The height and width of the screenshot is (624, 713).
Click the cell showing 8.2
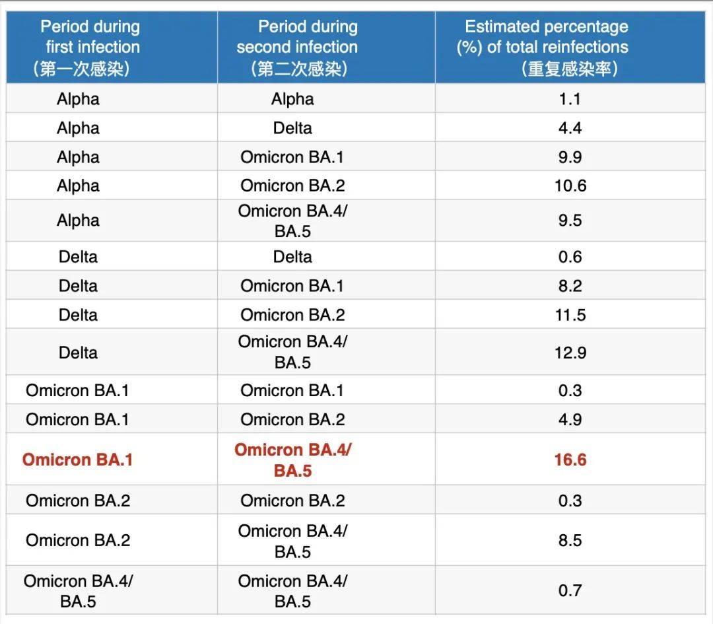(570, 286)
